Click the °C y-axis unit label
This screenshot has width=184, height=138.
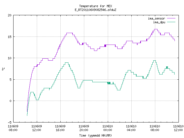(x=3, y=69)
